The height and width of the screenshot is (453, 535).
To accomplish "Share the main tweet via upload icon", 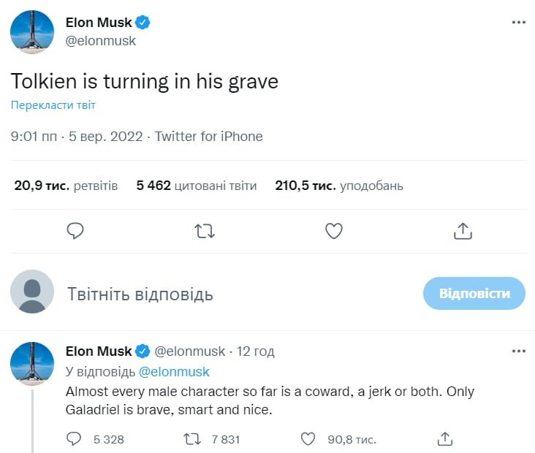I will 462,232.
